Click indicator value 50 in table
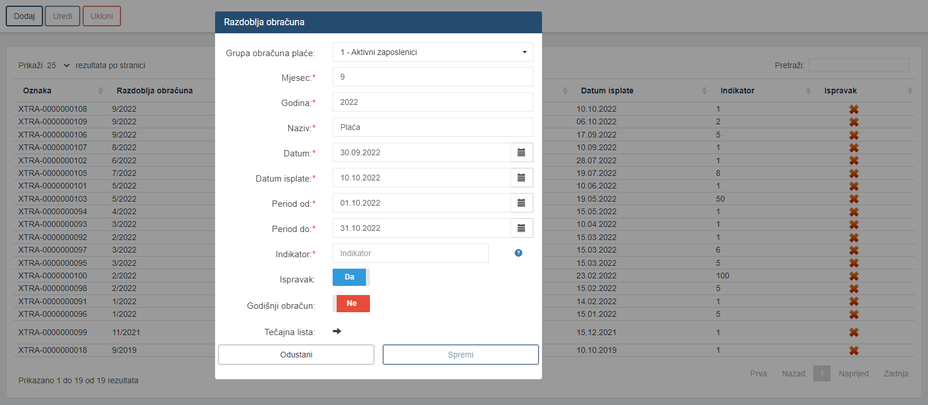This screenshot has width=928, height=405. click(720, 199)
